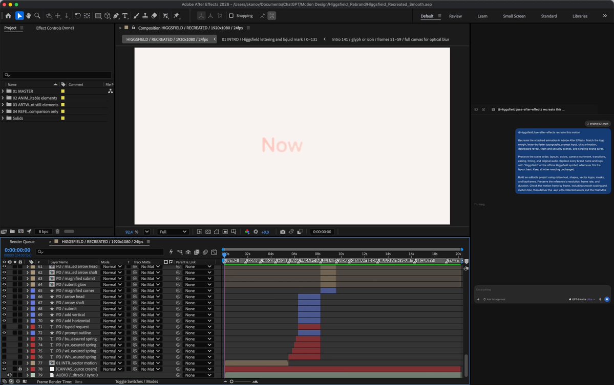Select the Clone Stamp tool
Viewport: 614px width, 385px height.
pyautogui.click(x=145, y=16)
